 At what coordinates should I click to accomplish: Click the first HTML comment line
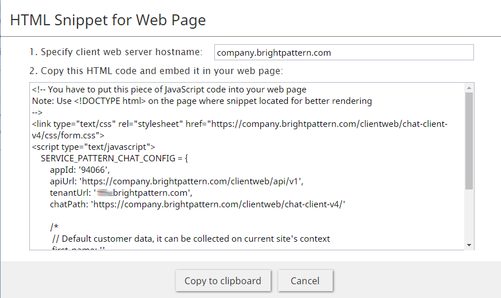click(x=169, y=90)
